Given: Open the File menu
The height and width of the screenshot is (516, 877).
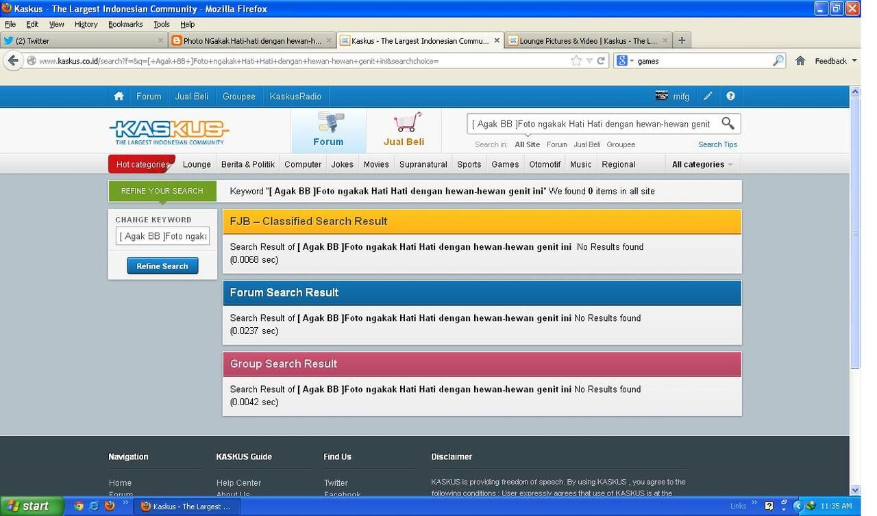Looking at the screenshot, I should (10, 24).
